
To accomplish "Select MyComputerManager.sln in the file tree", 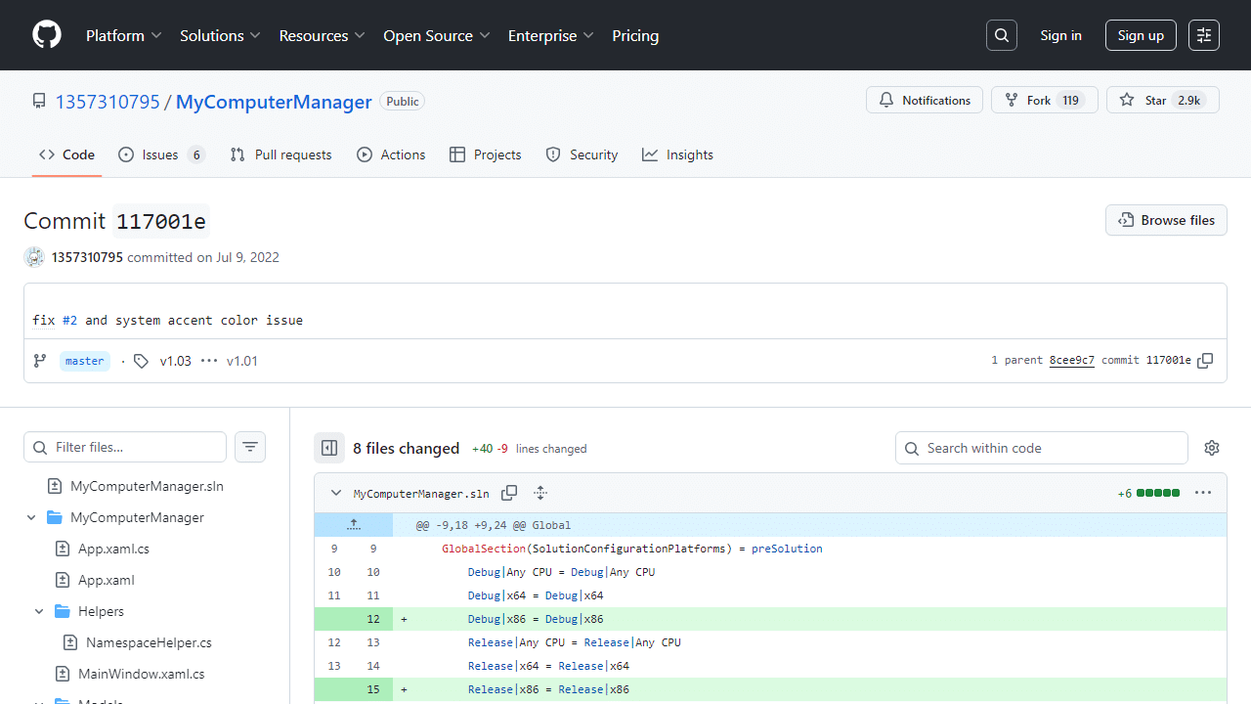I will tap(147, 486).
